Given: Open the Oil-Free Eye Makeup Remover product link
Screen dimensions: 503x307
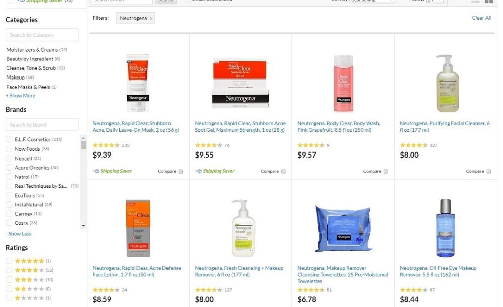Looking at the screenshot, I should click(x=438, y=271).
